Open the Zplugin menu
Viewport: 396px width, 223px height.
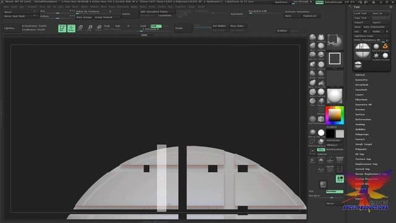[x=192, y=7]
